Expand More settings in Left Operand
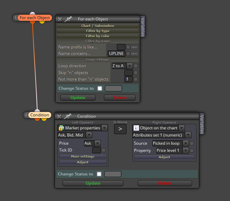This screenshot has height=201, width=230. tap(83, 156)
